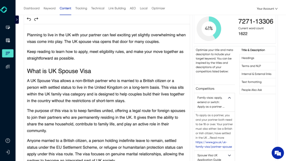Open the page settings sidebar icon
This screenshot has width=286, height=161.
[8, 40]
